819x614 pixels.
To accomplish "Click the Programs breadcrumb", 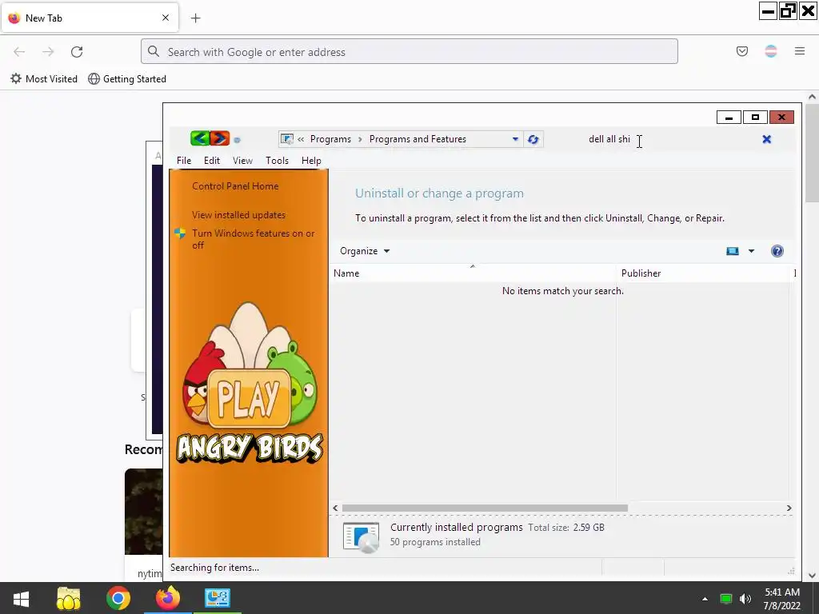I will coord(330,139).
